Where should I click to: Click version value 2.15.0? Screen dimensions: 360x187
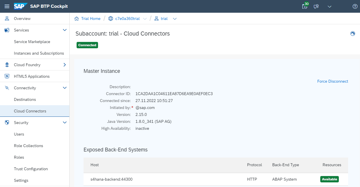click(141, 114)
